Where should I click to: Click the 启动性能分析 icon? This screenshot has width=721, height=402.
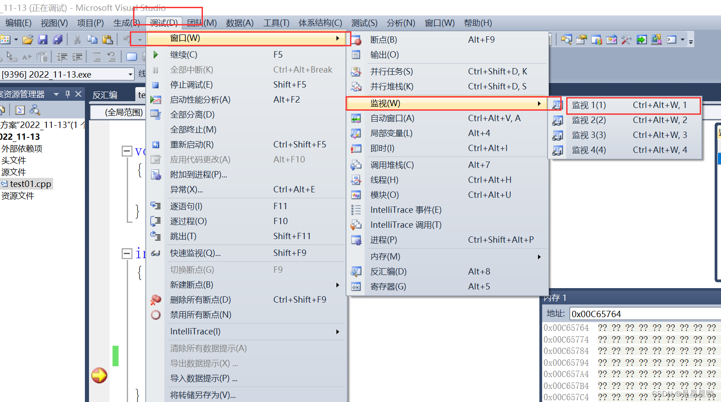[156, 100]
